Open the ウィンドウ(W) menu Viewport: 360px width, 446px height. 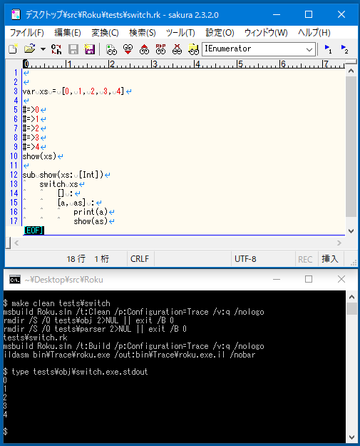point(266,33)
